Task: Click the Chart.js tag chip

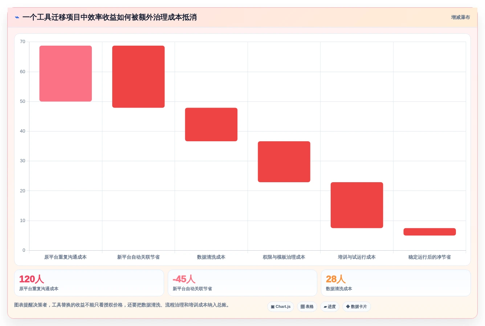Action: (x=281, y=306)
